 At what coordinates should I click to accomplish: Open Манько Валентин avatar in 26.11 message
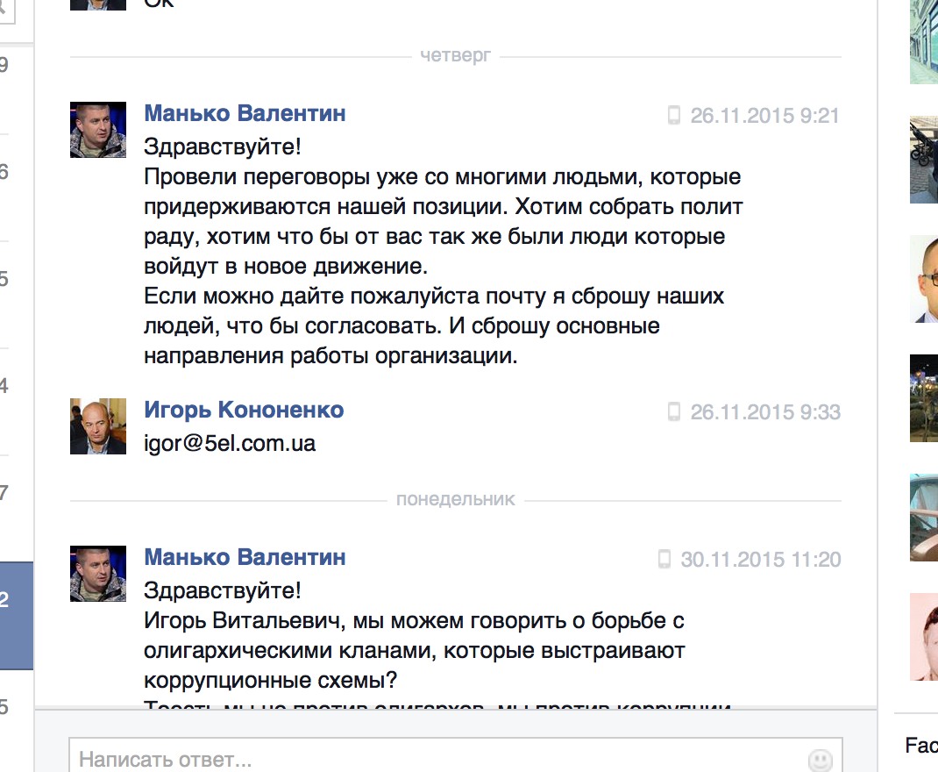[x=98, y=130]
